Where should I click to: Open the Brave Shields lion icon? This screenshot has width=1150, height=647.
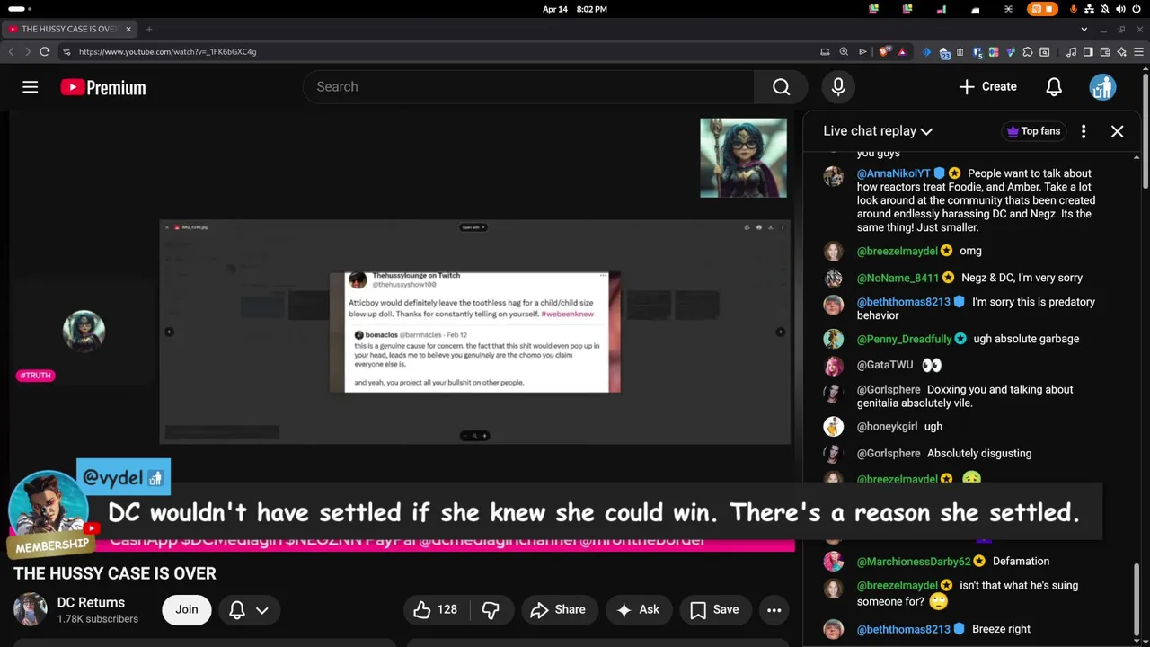[884, 52]
